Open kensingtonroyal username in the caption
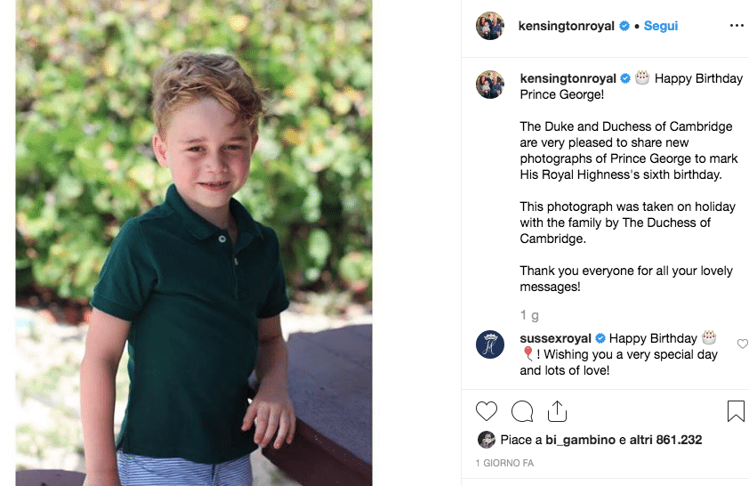This screenshot has width=749, height=486. click(568, 78)
